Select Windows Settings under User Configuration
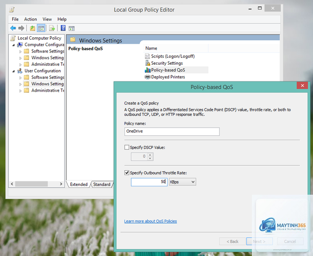Screen dimensions: 313x256 [47, 84]
